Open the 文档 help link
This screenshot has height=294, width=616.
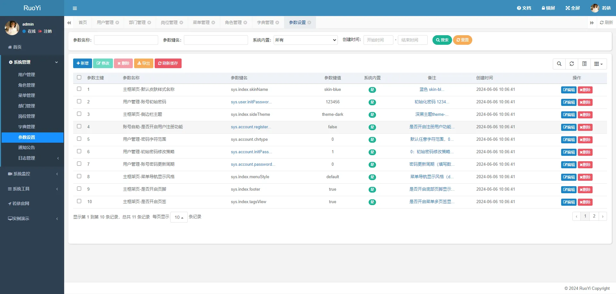click(524, 8)
